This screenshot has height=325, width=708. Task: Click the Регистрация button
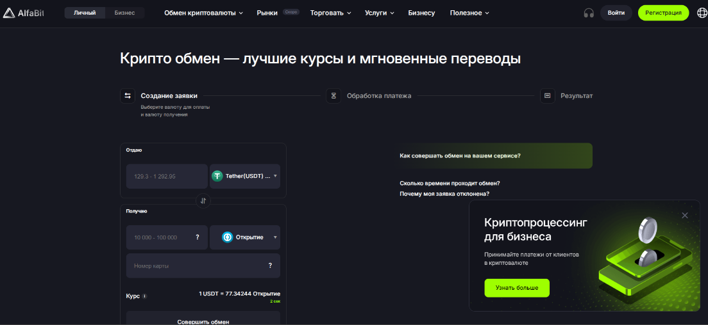[663, 13]
